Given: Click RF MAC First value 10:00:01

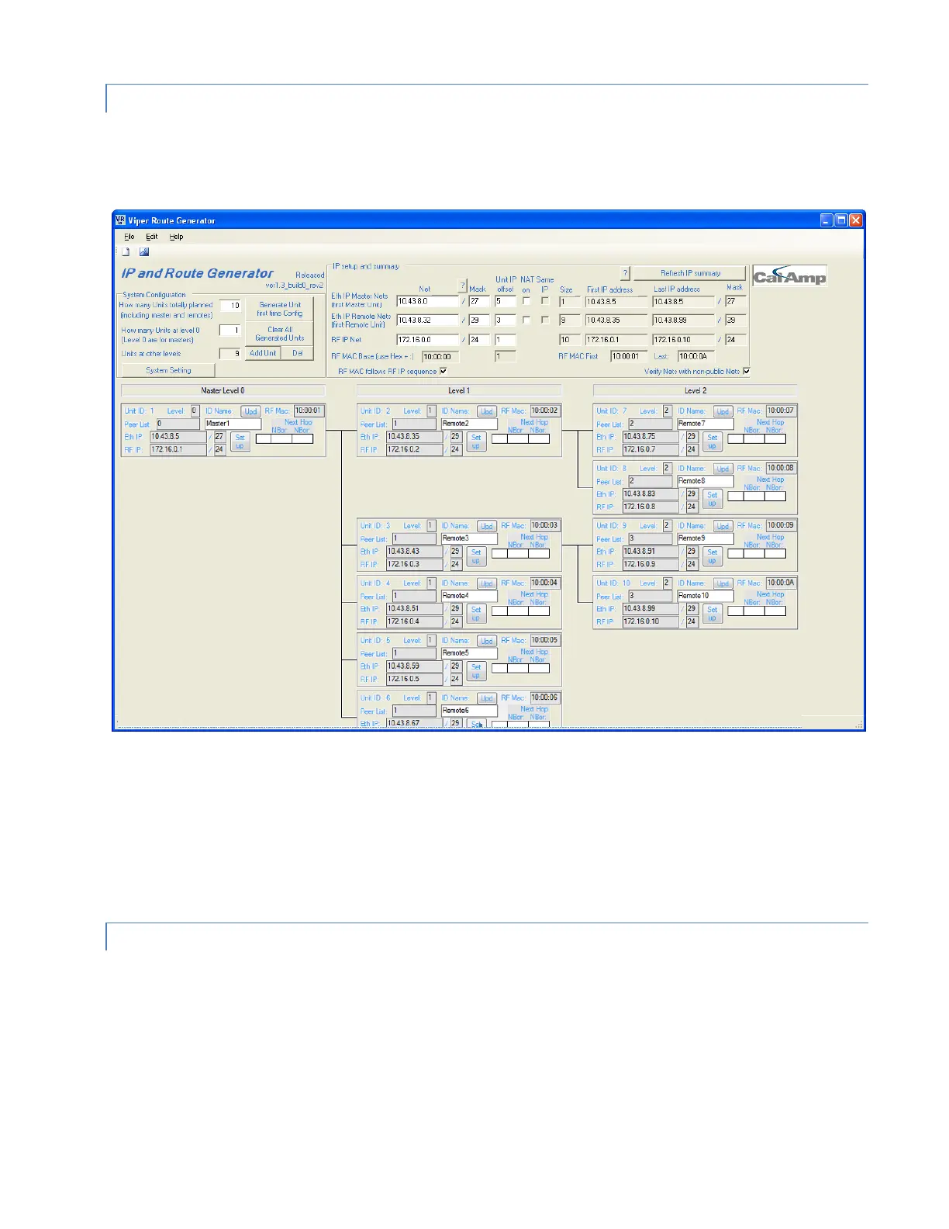Looking at the screenshot, I should (x=629, y=357).
